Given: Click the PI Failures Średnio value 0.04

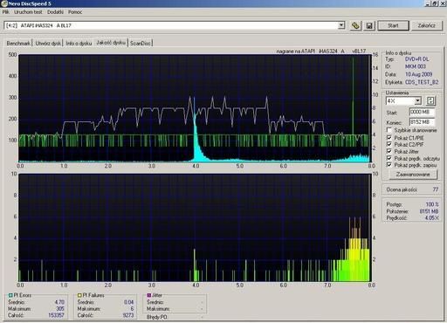Looking at the screenshot, I should pos(128,302).
